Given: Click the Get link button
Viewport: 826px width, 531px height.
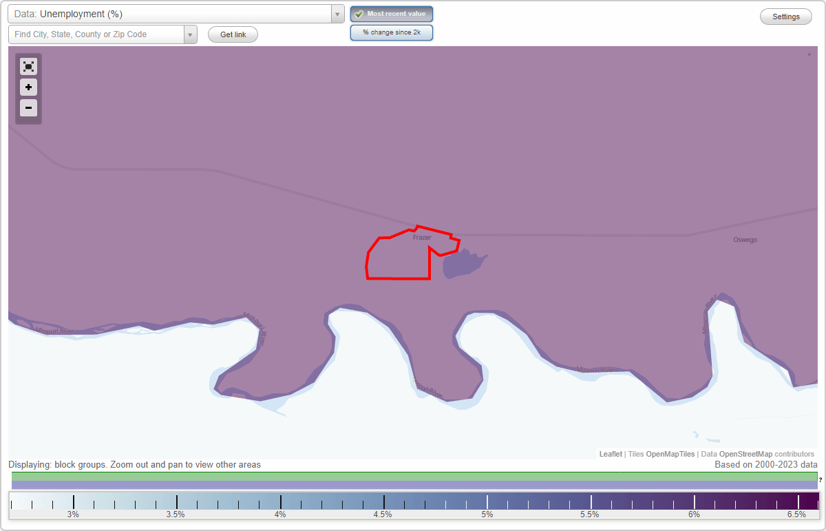Looking at the screenshot, I should click(x=233, y=34).
